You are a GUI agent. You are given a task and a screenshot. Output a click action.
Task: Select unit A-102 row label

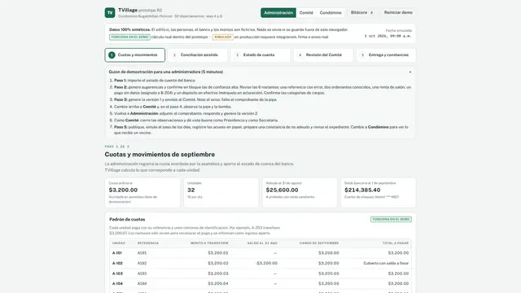tap(117, 264)
